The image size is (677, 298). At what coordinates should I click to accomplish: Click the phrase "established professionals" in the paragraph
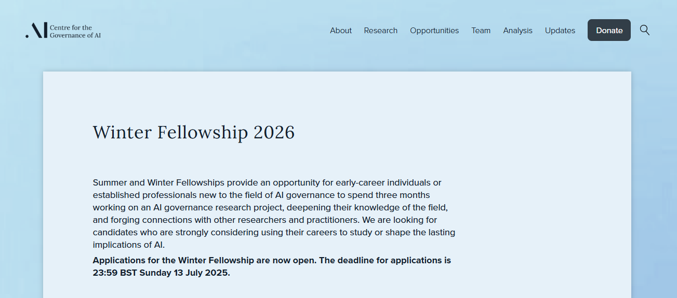click(x=143, y=195)
